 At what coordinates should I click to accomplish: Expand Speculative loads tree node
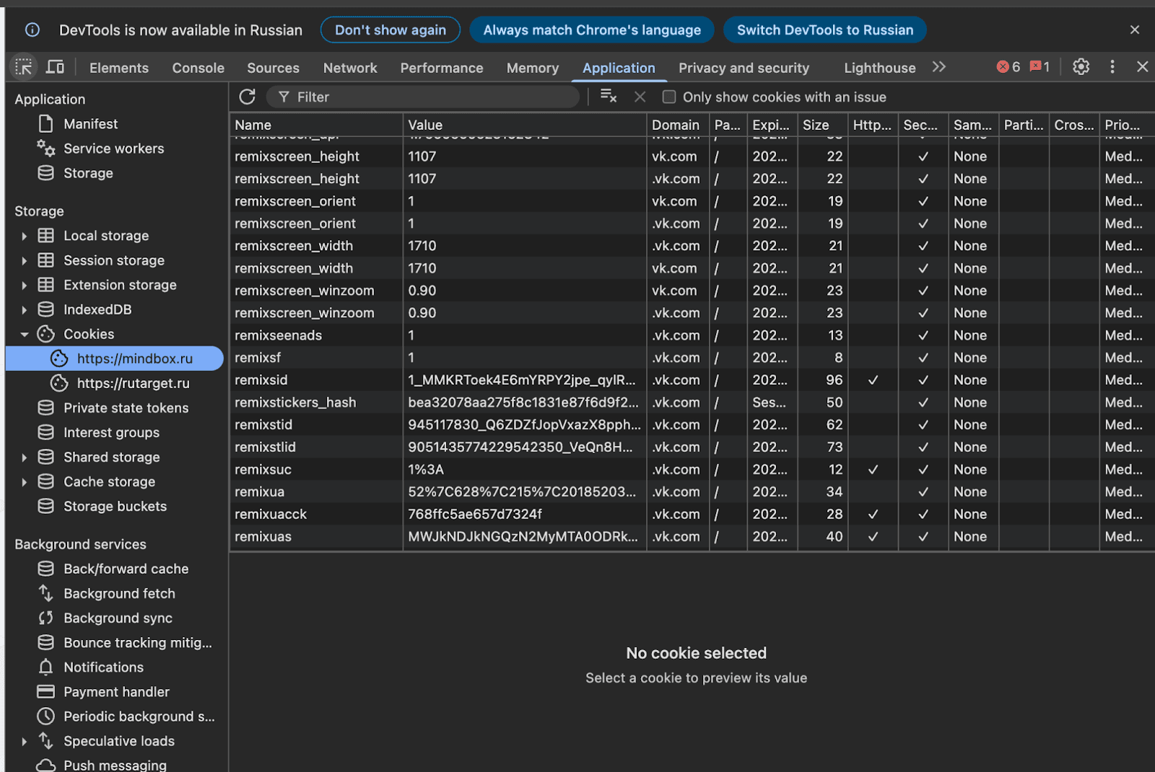tap(24, 741)
